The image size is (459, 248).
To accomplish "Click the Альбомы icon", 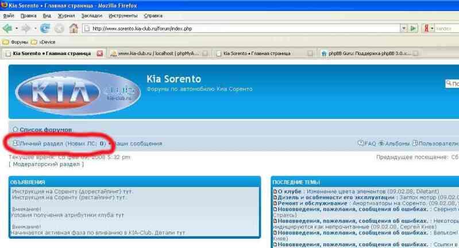I will coord(381,143).
